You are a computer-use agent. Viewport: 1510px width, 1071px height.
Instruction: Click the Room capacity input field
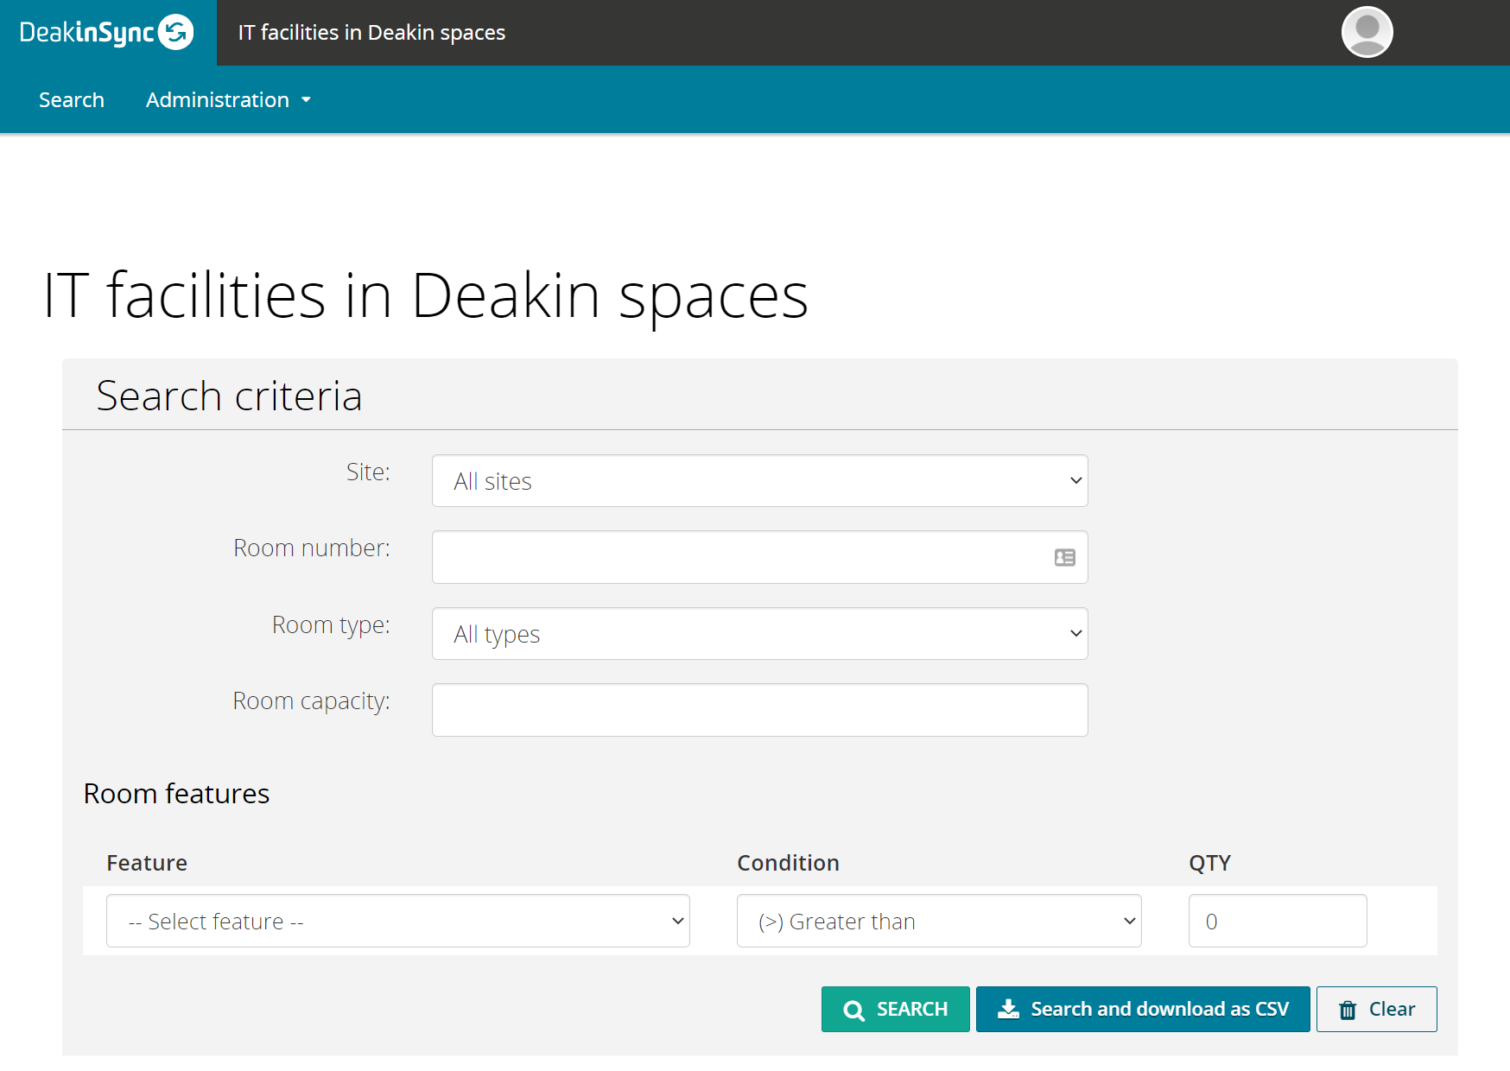coord(759,710)
